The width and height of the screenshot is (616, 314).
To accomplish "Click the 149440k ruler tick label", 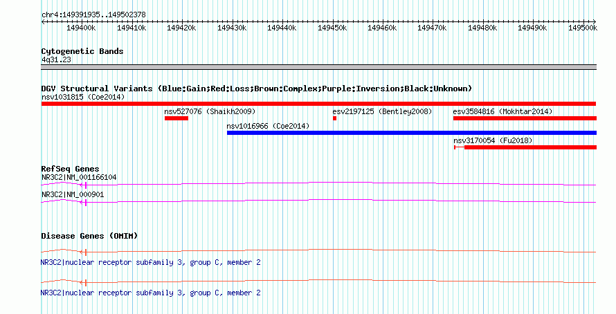I will pos(282,28).
